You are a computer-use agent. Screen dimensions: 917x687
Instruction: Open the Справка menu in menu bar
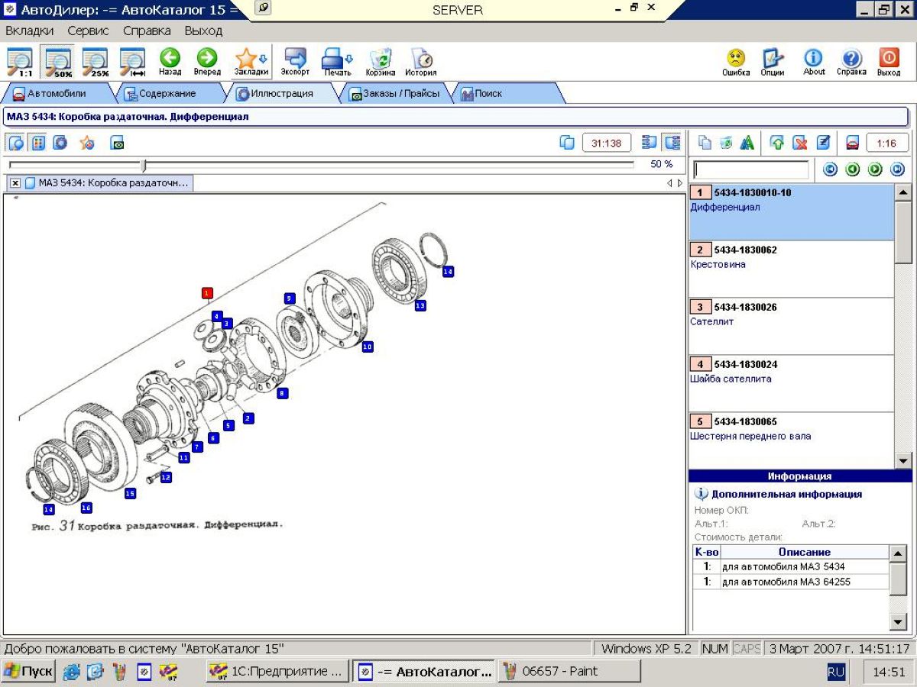click(147, 31)
